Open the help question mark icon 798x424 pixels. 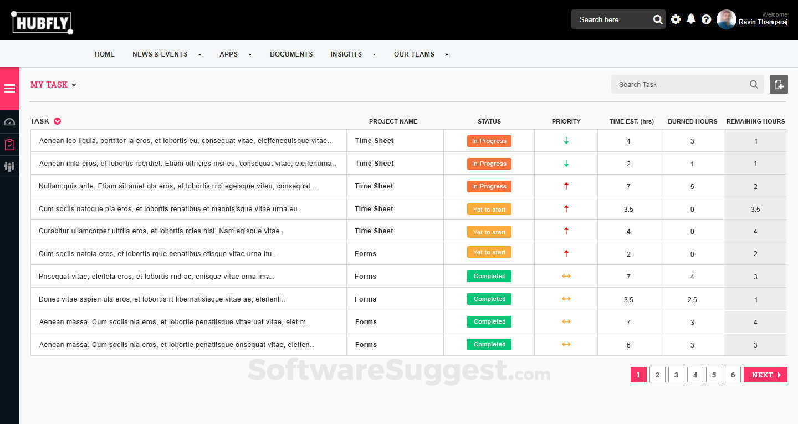click(x=706, y=19)
